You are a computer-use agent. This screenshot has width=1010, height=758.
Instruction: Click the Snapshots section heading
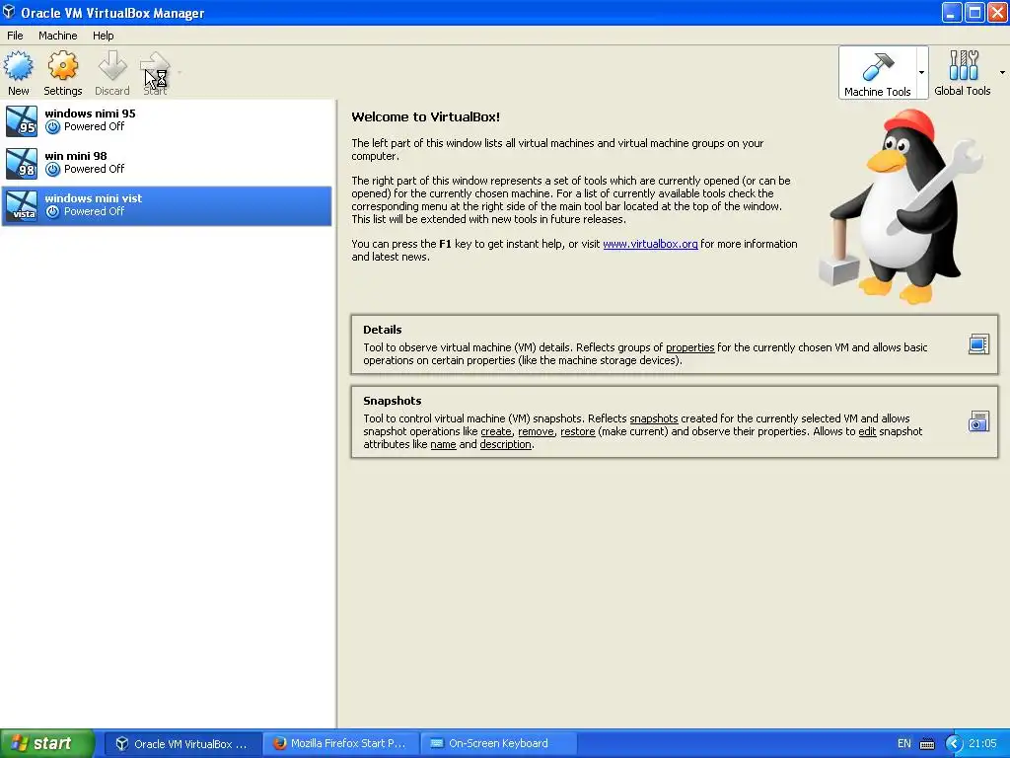(393, 401)
